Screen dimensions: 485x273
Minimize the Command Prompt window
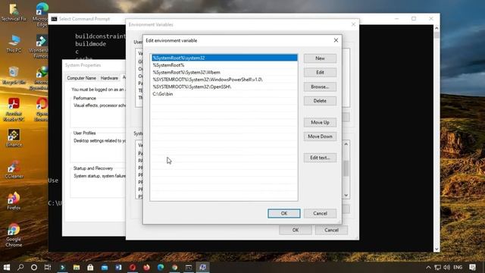(397, 19)
